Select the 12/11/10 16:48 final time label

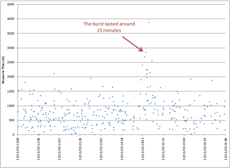pyautogui.click(x=226, y=148)
